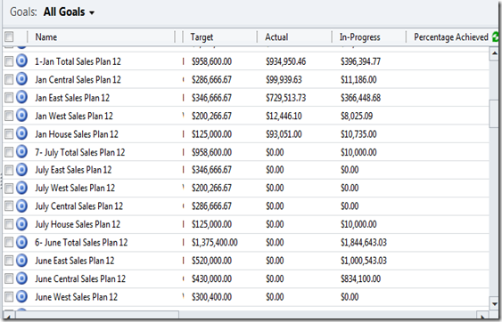Image resolution: width=502 pixels, height=322 pixels.
Task: Click goal icon of 1-Jan Total Sales Plan 12
Action: click(21, 60)
